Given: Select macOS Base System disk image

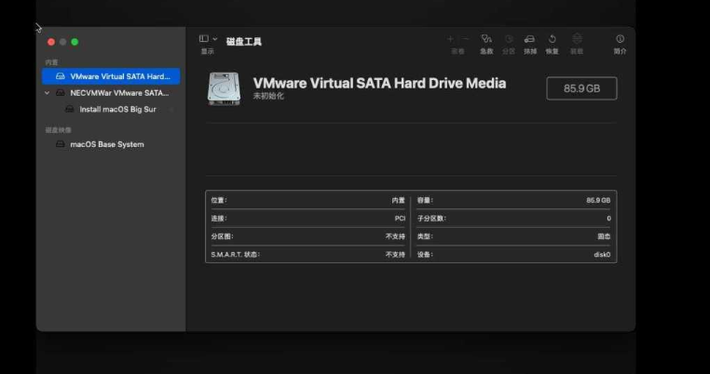Looking at the screenshot, I should tap(111, 144).
